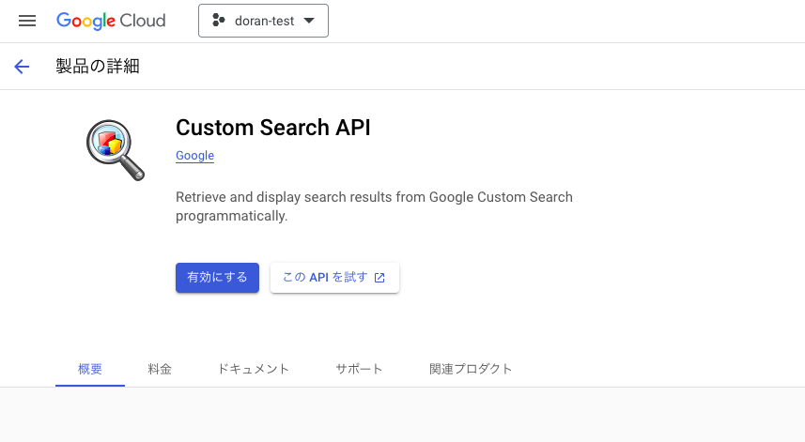The height and width of the screenshot is (442, 805).
Task: Switch to the 料金 pricing tab
Action: 160,369
